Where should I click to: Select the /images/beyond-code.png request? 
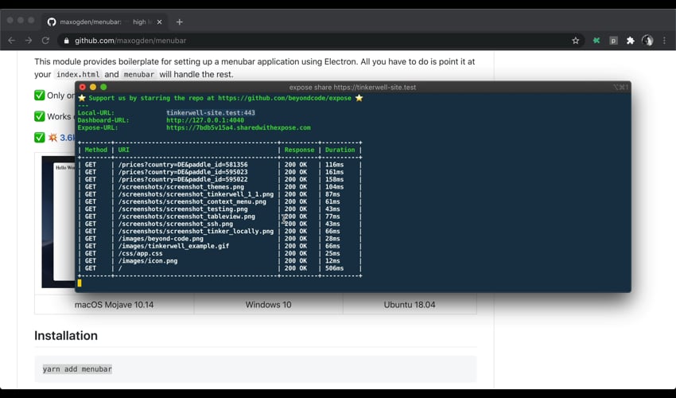pos(220,238)
